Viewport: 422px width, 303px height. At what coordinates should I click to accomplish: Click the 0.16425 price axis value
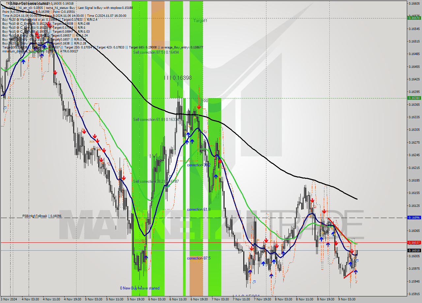[414, 79]
